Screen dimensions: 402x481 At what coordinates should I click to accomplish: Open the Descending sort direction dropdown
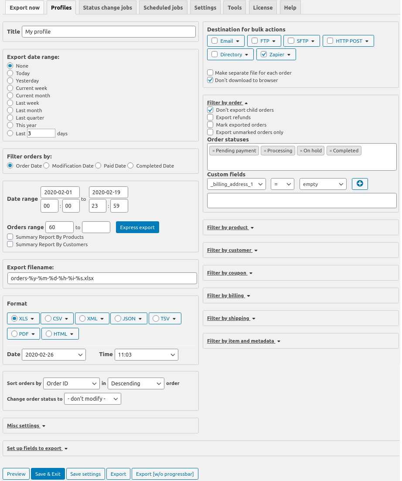136,384
